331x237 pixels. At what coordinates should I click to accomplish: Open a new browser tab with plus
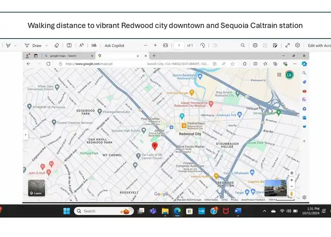pos(154,56)
